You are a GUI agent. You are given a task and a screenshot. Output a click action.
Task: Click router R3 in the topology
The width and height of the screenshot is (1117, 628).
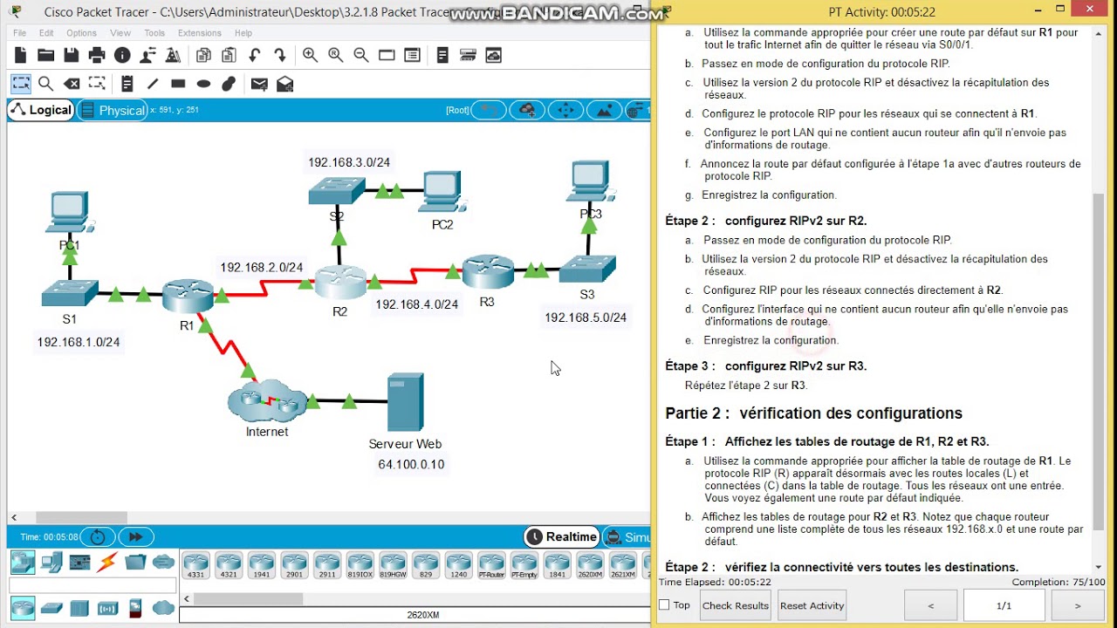coord(488,271)
